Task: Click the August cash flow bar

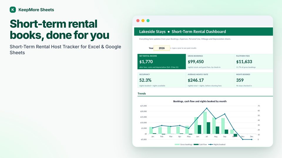Action: click(217, 130)
